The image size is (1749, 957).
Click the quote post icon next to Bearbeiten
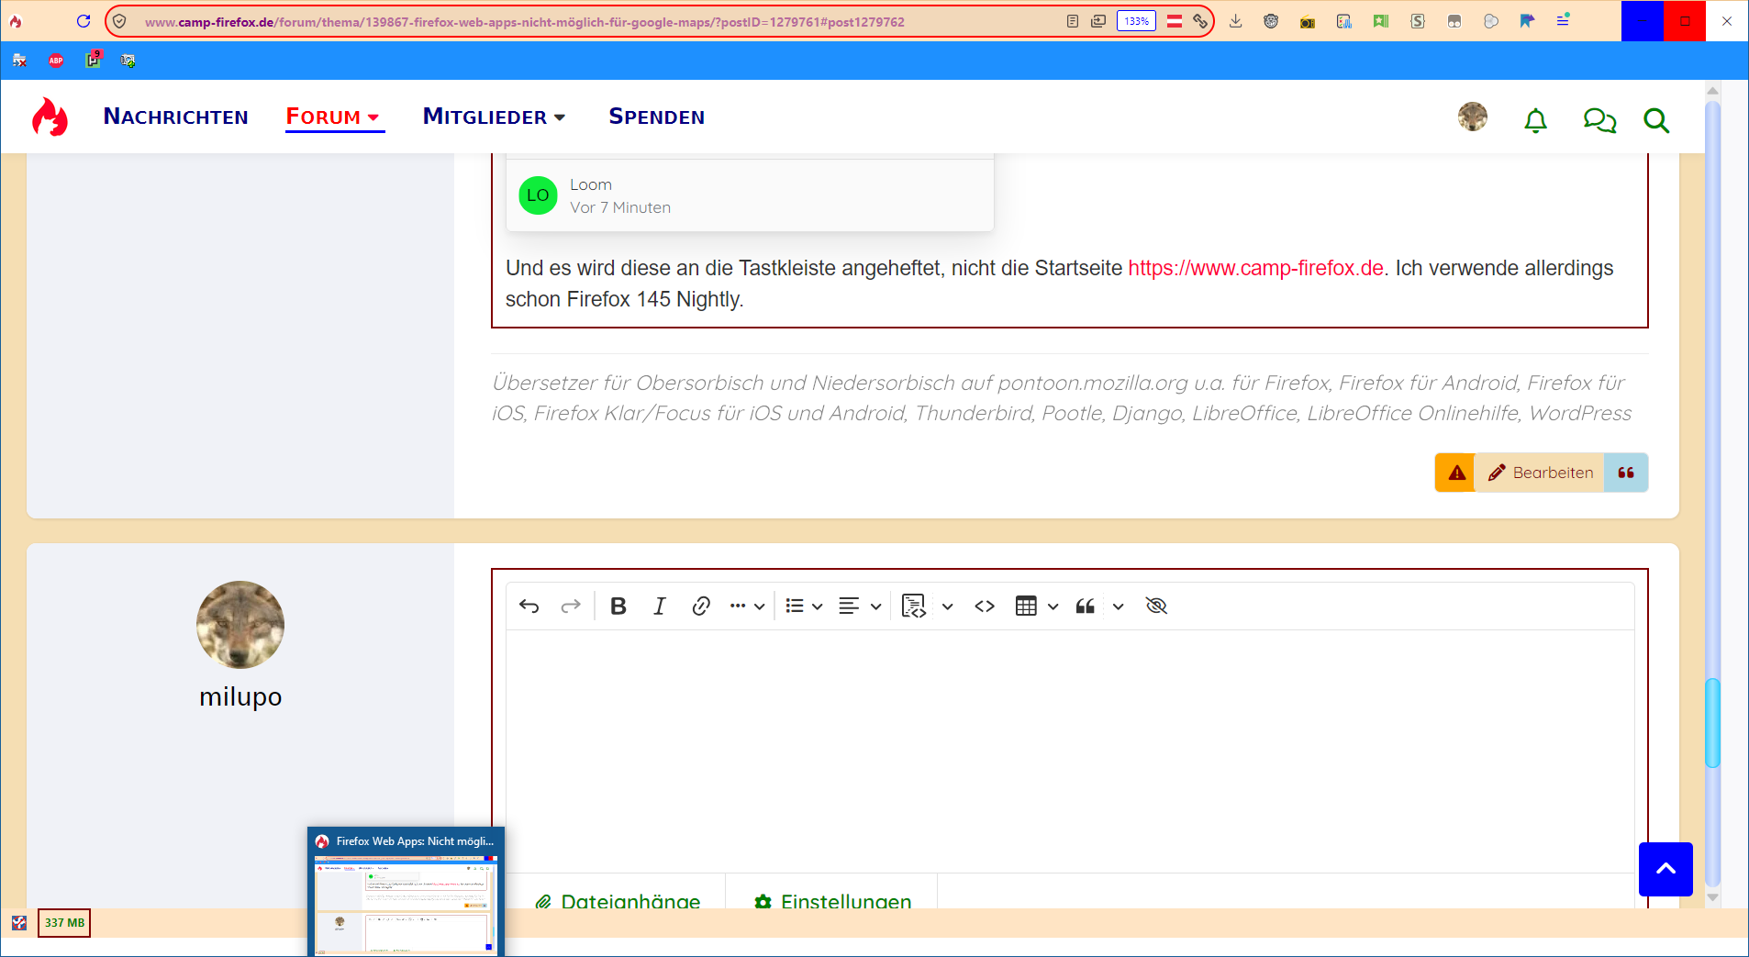coord(1625,473)
